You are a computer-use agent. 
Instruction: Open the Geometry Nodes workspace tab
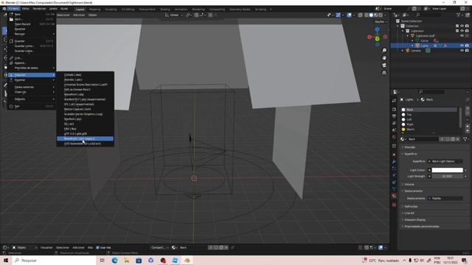tap(240, 10)
